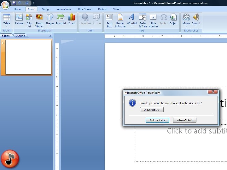This screenshot has width=227, height=170.
Task: Insert a Movie clip
Action: pyautogui.click(x=186, y=20)
